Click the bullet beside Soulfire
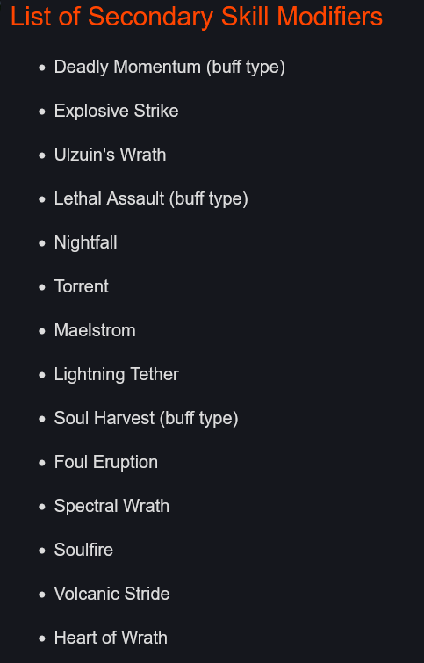Image resolution: width=424 pixels, height=663 pixels. (42, 551)
